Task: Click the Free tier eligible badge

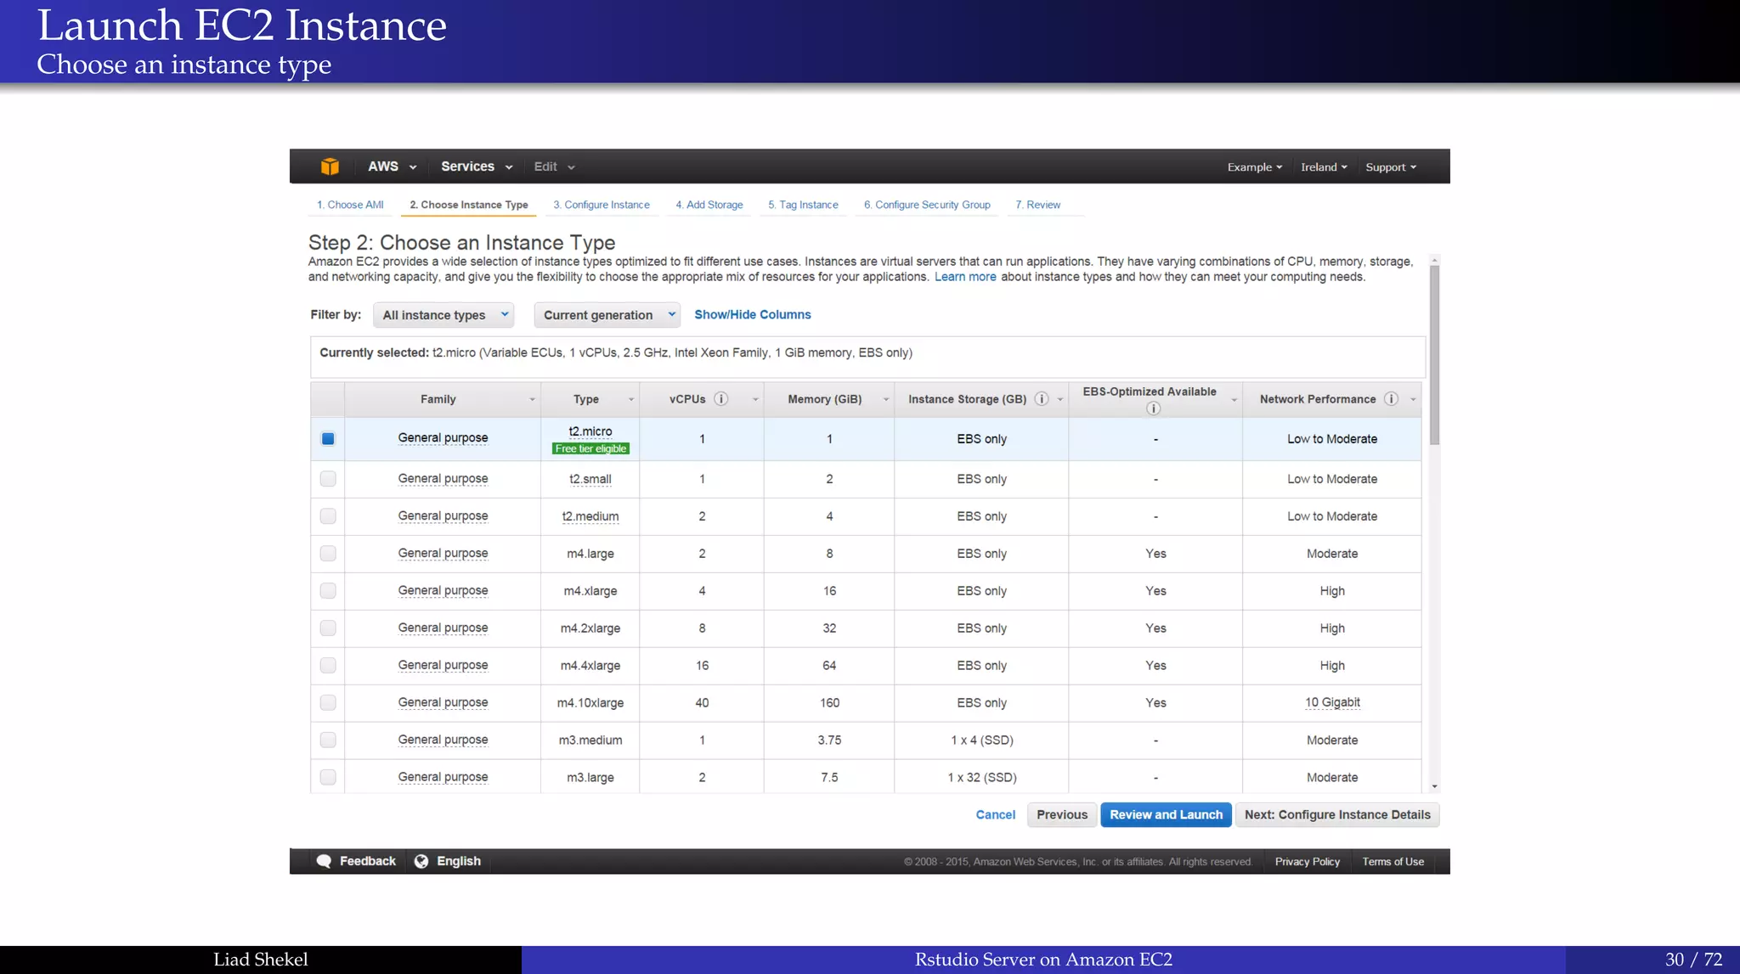Action: point(590,449)
